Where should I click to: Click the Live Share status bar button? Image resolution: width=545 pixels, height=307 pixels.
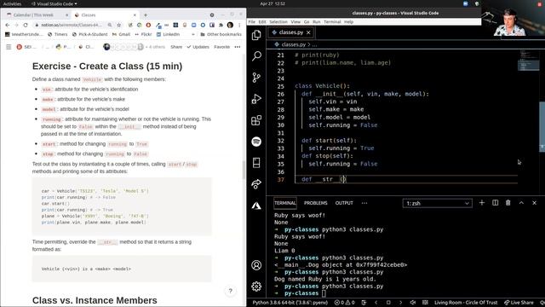point(519,303)
